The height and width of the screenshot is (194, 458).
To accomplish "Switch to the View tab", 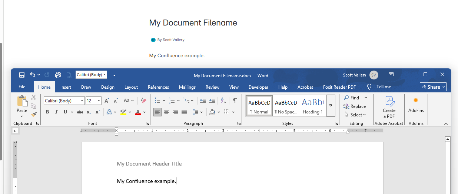I will pyautogui.click(x=234, y=87).
